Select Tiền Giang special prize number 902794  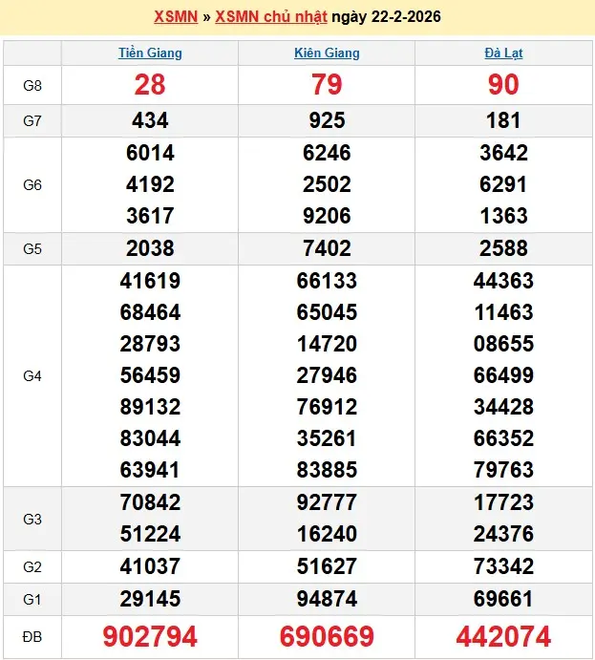(150, 636)
